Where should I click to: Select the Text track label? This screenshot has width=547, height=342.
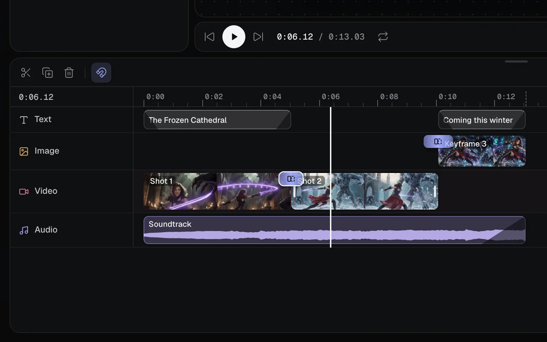43,119
